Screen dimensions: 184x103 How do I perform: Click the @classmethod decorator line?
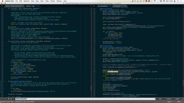(x=12, y=27)
